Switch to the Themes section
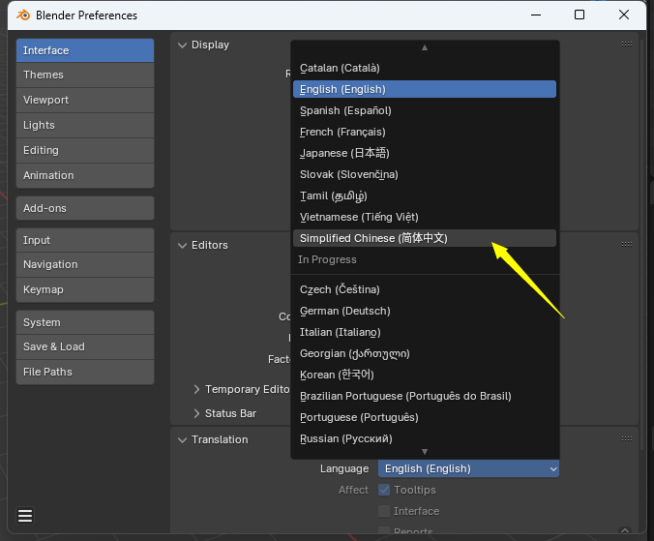 tap(85, 75)
